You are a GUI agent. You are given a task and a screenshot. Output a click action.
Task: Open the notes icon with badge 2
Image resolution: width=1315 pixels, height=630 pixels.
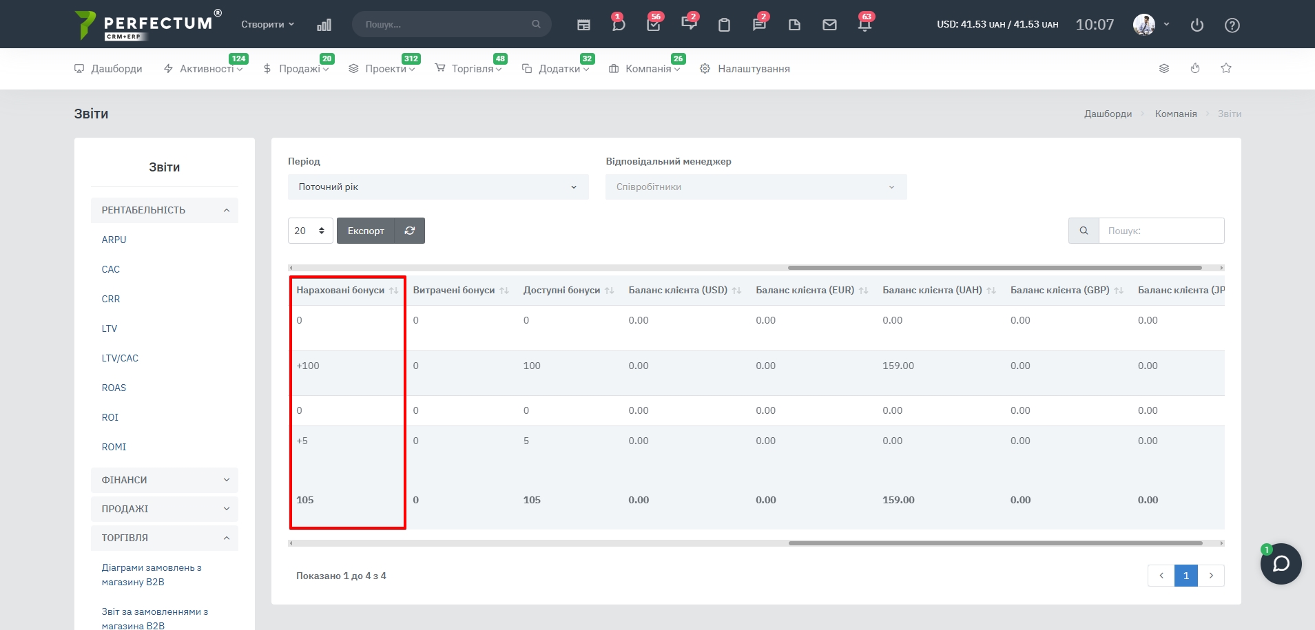click(x=759, y=23)
